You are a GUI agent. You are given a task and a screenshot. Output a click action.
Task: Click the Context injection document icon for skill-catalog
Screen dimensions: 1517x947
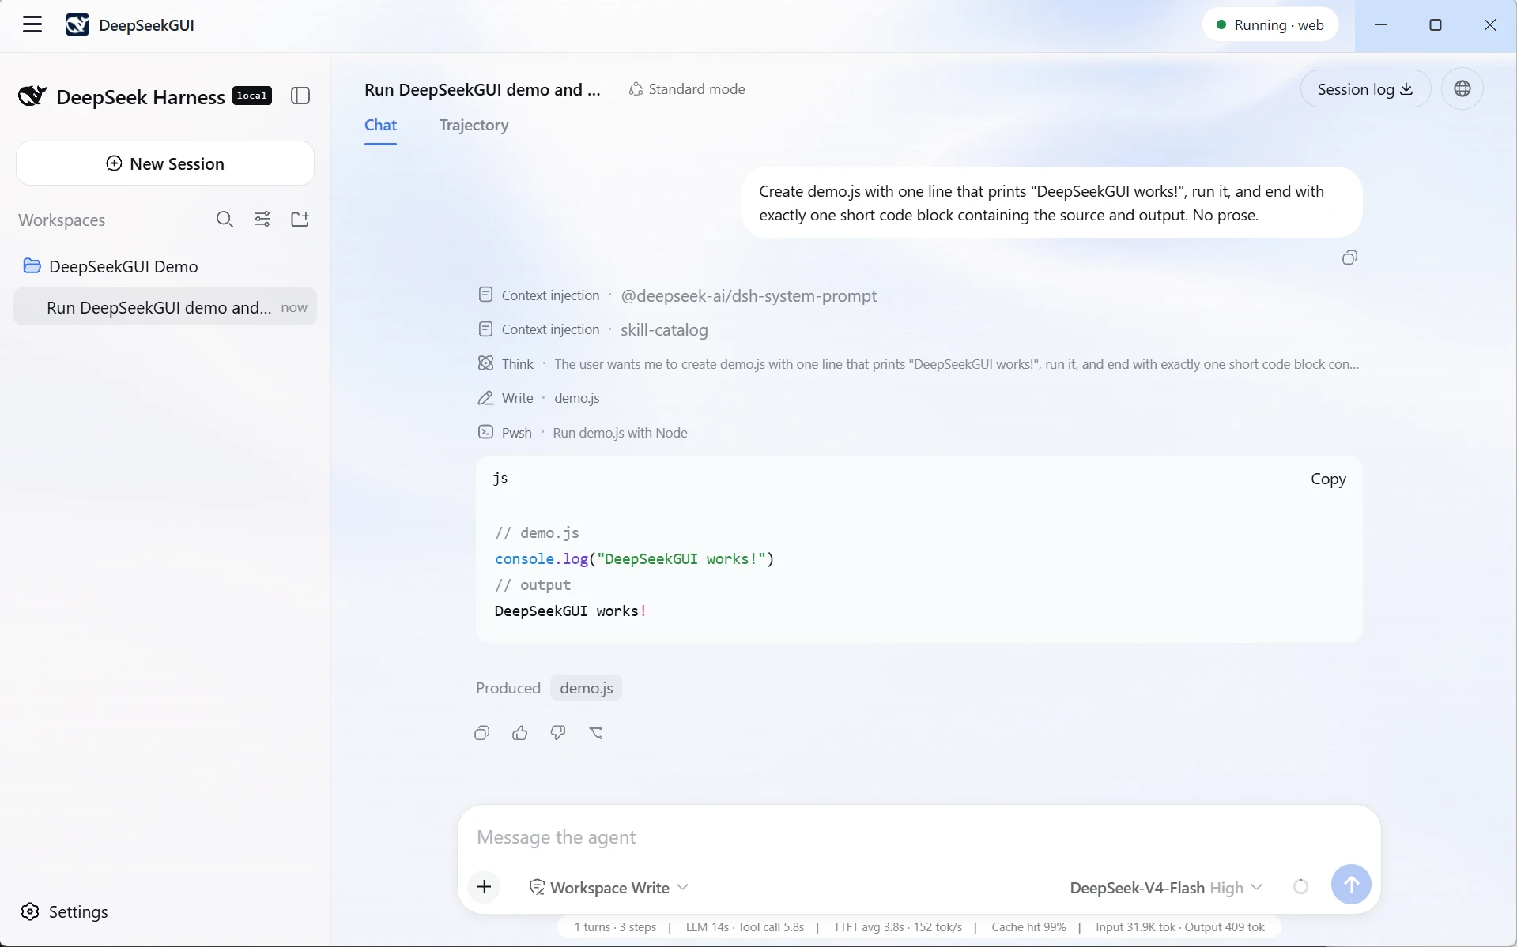point(485,329)
